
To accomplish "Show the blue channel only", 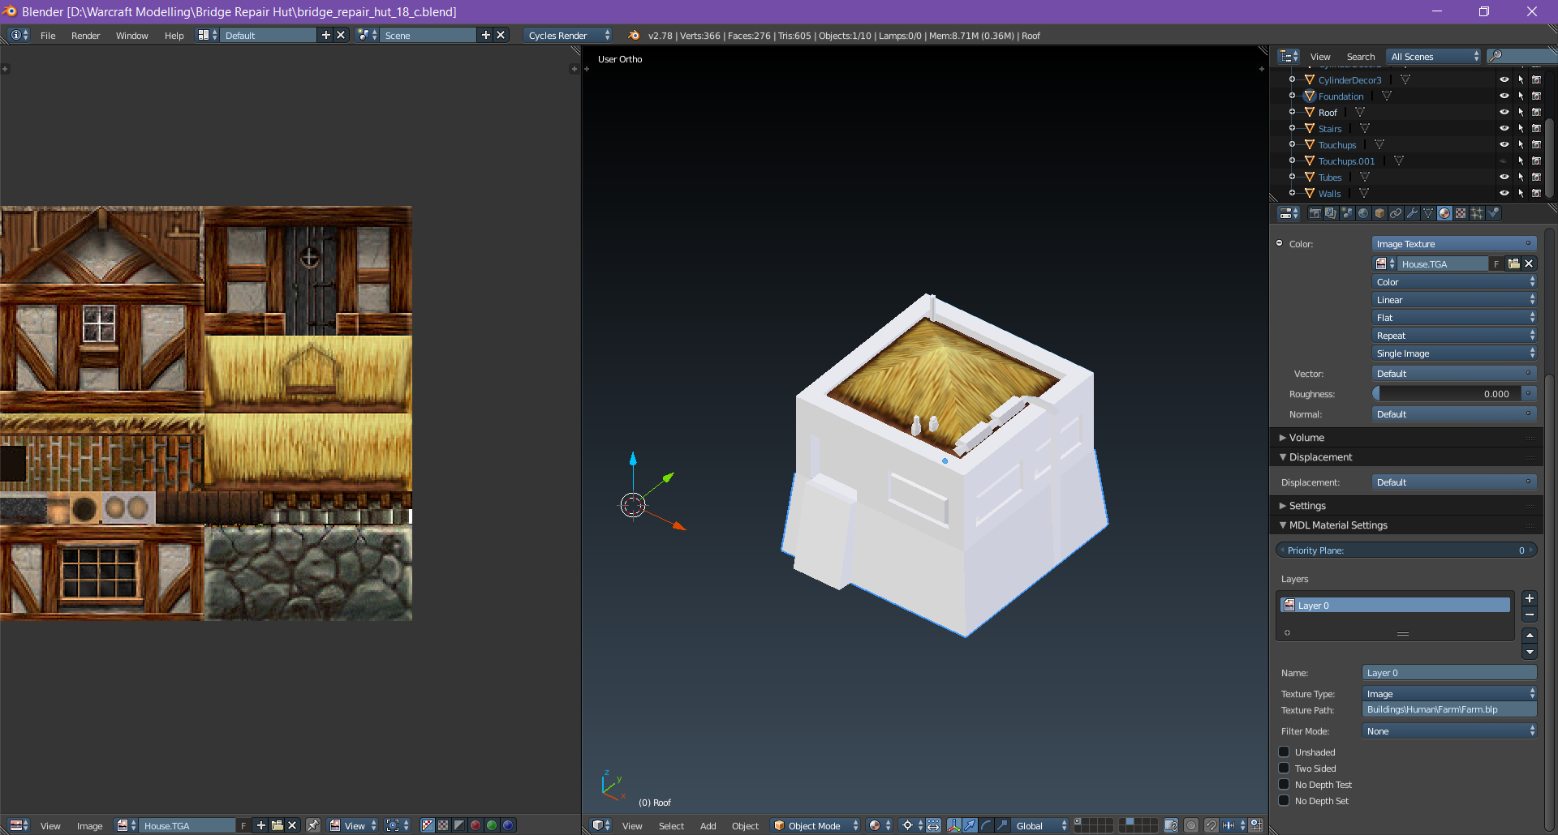I will point(508,825).
